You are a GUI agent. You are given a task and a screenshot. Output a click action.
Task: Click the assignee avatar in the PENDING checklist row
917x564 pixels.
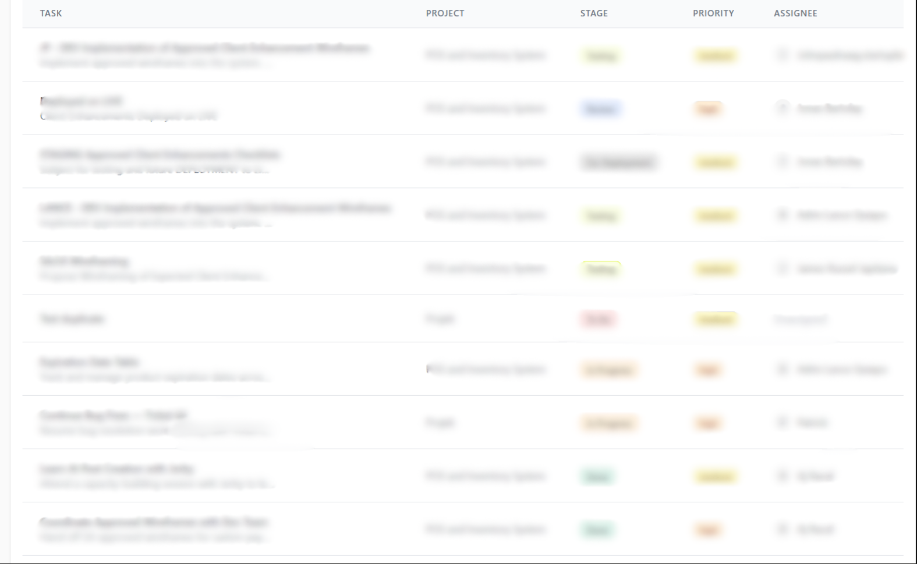coord(783,161)
